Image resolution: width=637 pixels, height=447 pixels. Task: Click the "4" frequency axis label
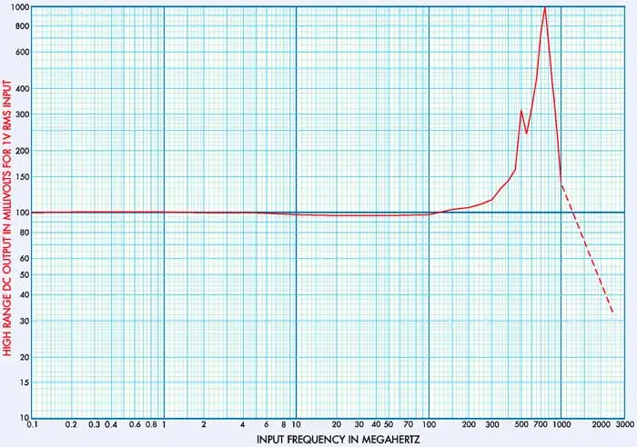(243, 424)
